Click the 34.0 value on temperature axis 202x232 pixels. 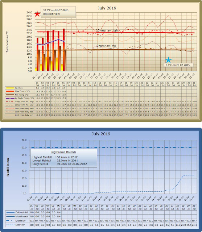[x=29, y=12]
